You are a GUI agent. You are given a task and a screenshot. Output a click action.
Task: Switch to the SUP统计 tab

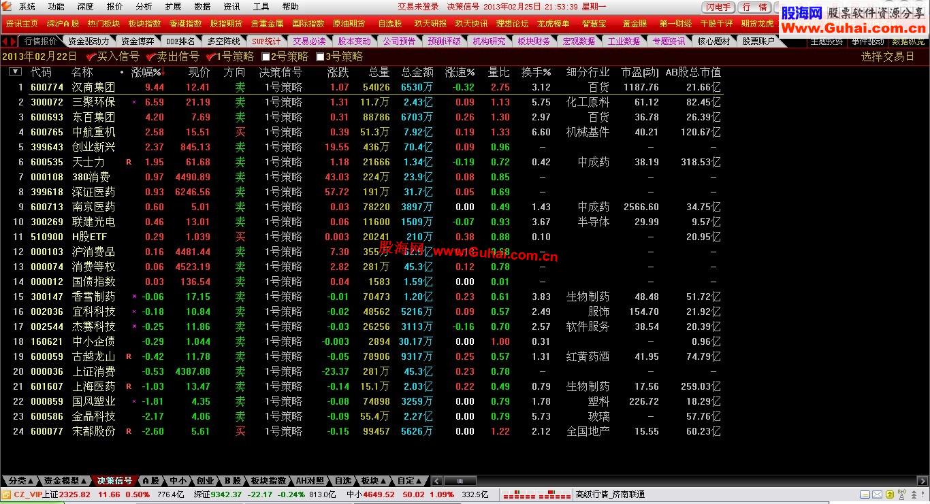(266, 41)
